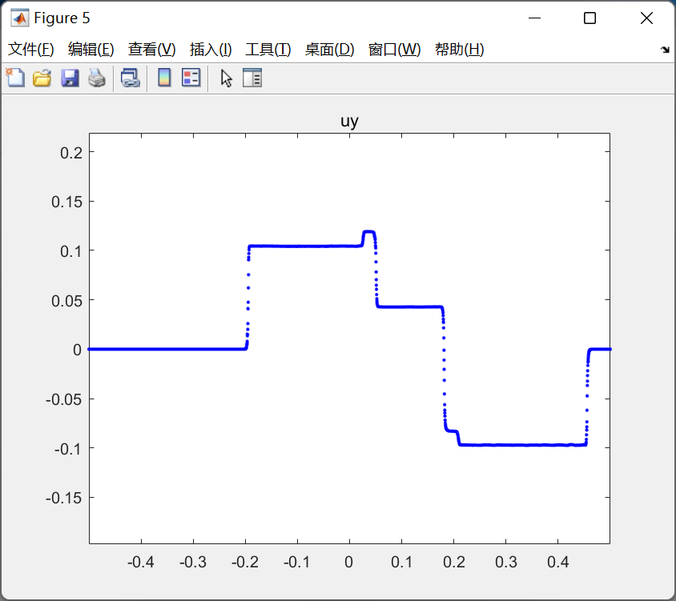Save the figure with the floppy disk icon

(70, 78)
